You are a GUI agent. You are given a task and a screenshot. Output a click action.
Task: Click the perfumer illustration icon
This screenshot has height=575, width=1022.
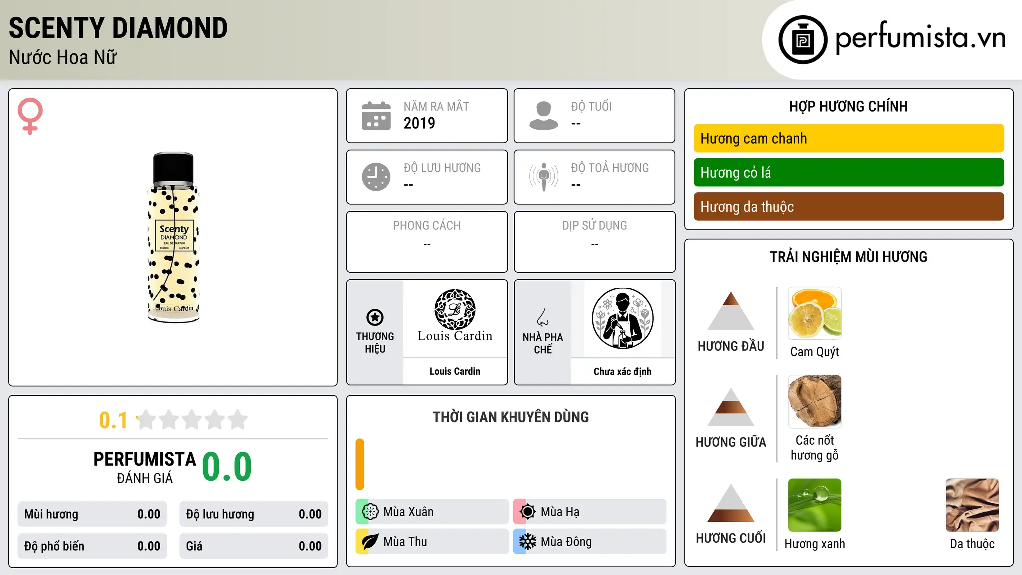[x=623, y=318]
